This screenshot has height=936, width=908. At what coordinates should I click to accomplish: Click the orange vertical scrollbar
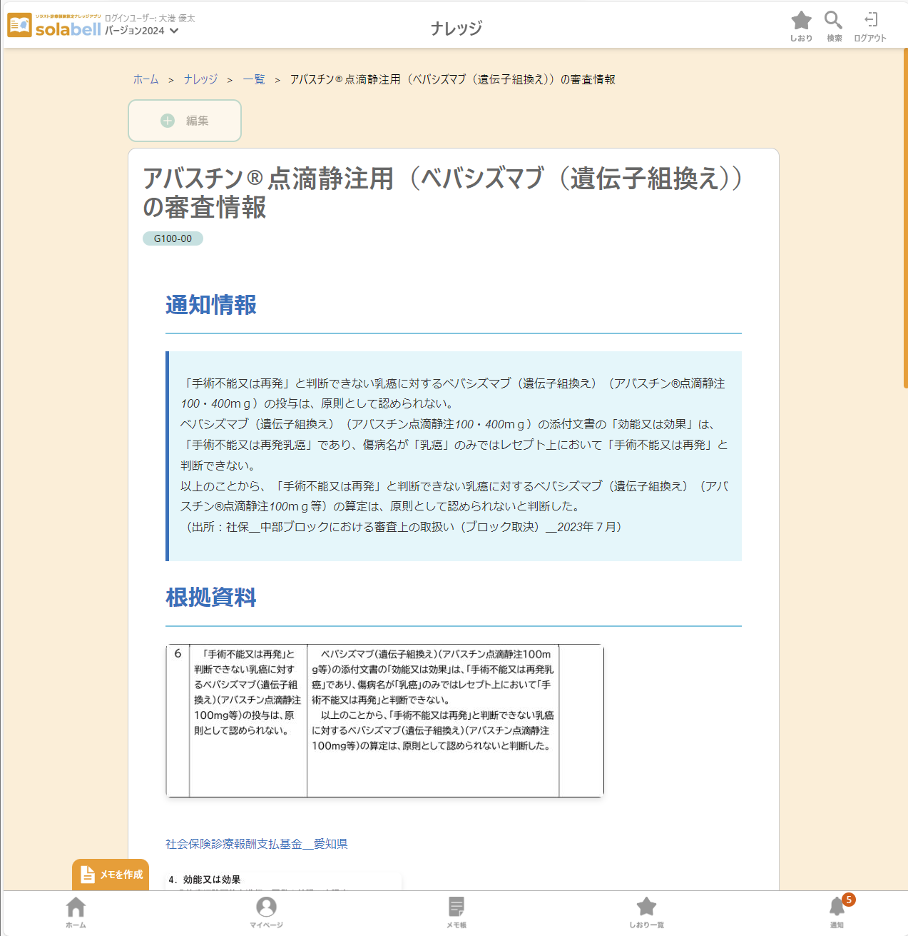905,214
